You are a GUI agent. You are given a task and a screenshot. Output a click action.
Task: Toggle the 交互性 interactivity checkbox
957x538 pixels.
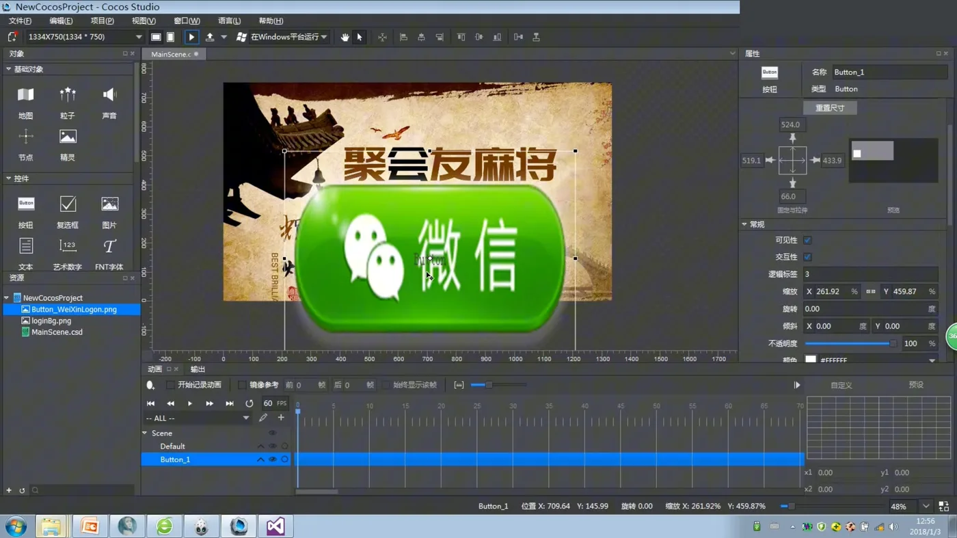[807, 257]
